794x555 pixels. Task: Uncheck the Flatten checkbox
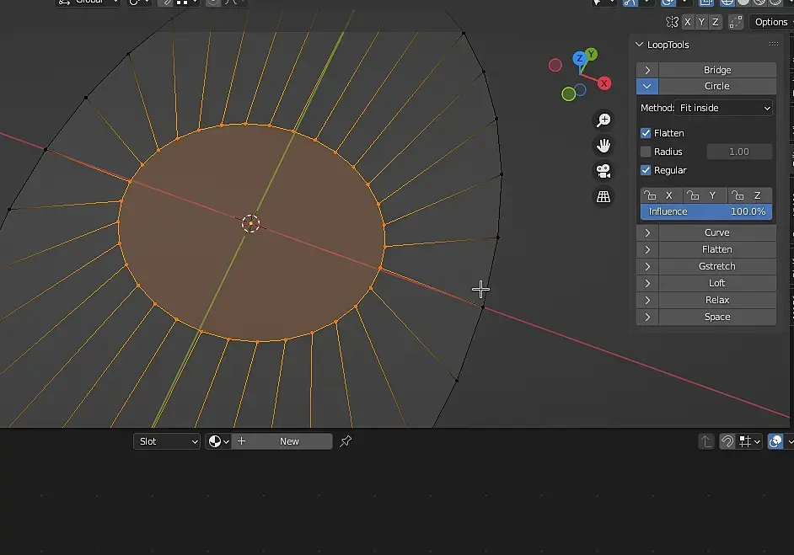tap(646, 133)
